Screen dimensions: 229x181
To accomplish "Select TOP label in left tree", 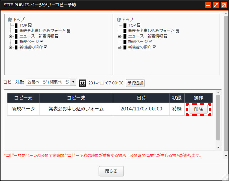I will [x=23, y=25].
